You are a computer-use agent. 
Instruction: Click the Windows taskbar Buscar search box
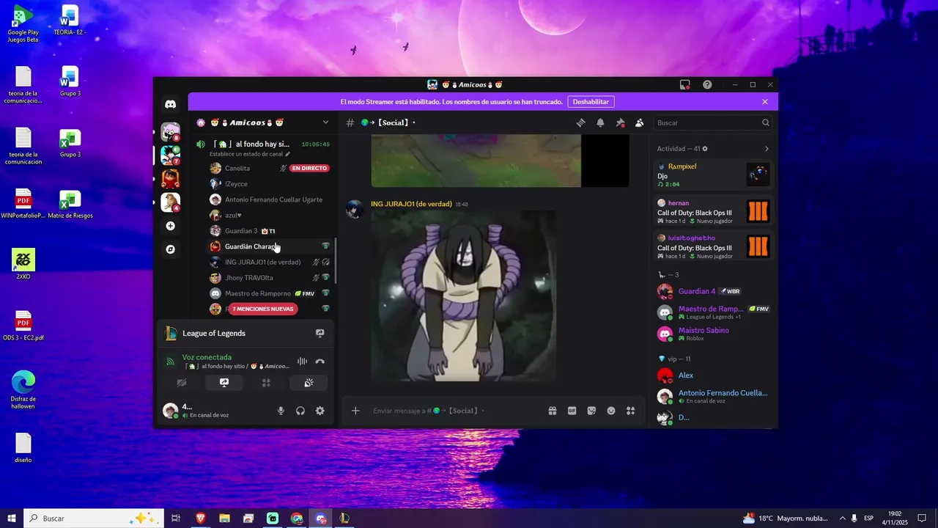[95, 518]
